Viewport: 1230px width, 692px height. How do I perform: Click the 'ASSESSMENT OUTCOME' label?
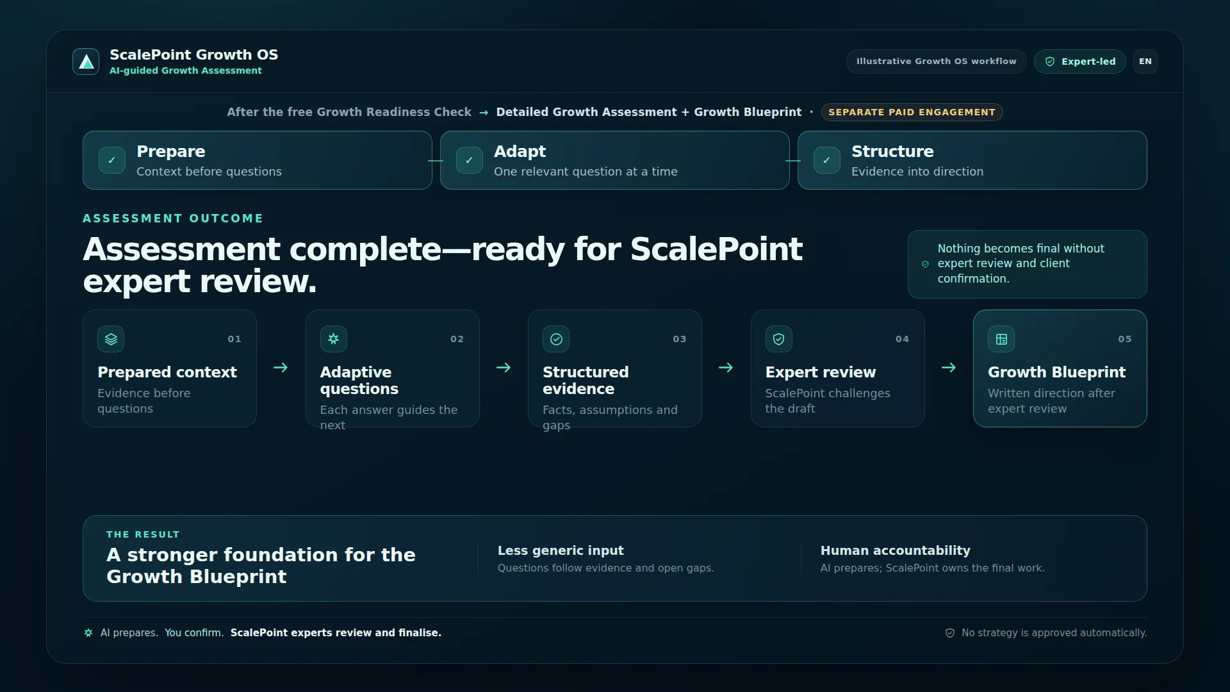pos(173,218)
